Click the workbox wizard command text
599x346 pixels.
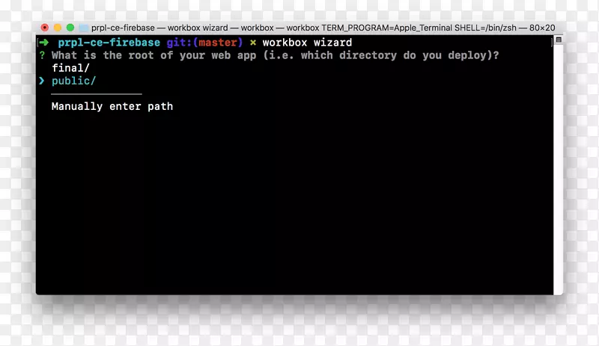point(307,43)
